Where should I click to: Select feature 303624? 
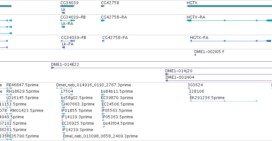pos(195,85)
